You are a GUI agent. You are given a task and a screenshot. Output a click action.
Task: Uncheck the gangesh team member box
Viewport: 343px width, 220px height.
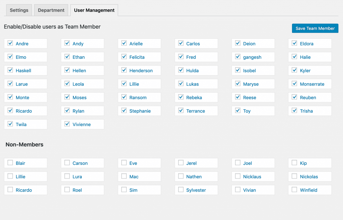coord(237,57)
